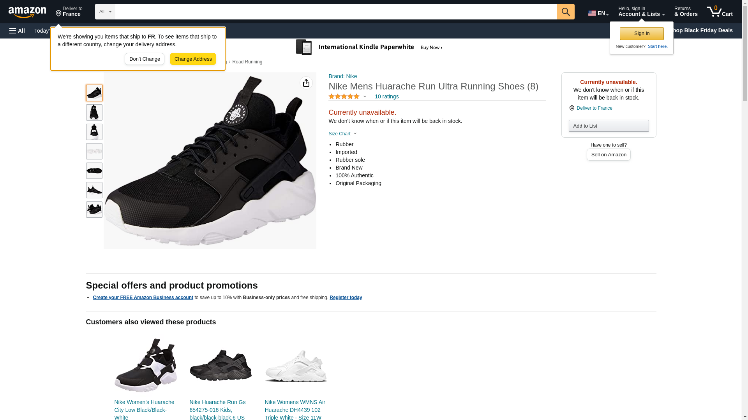Click the International Kindle Paperwhite banner
The height and width of the screenshot is (420, 748).
tap(369, 47)
